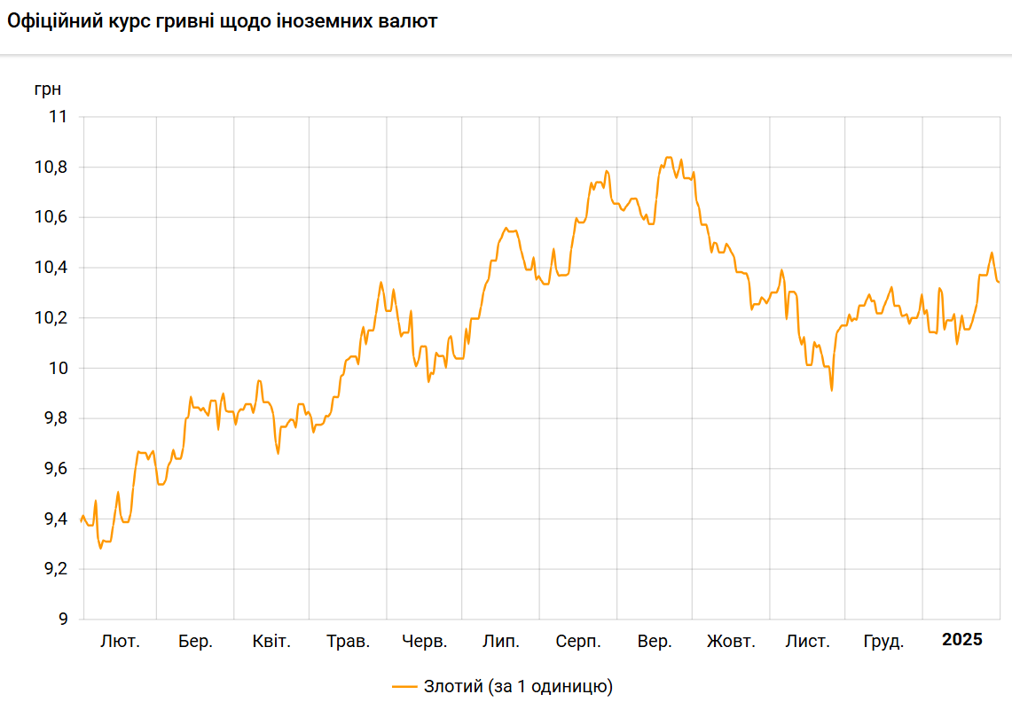1012x702 pixels.
Task: Click the Лист. month axis label
Action: pos(807,641)
